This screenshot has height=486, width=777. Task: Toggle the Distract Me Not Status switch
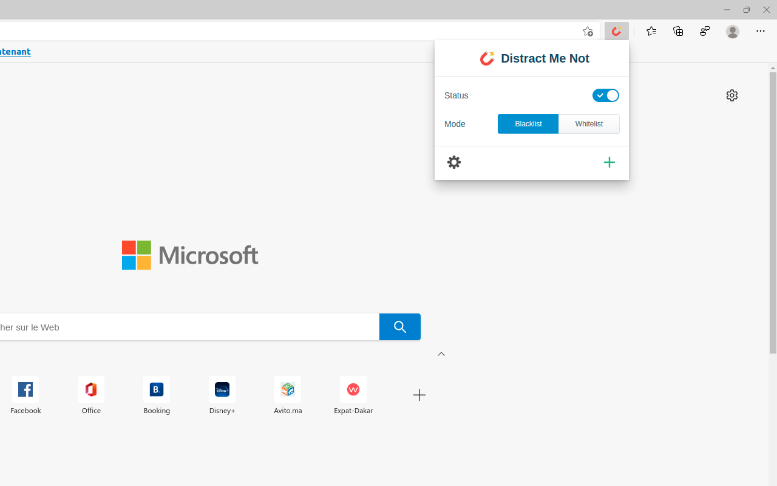click(606, 95)
